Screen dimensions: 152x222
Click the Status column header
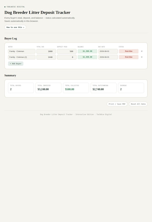(x=121, y=47)
